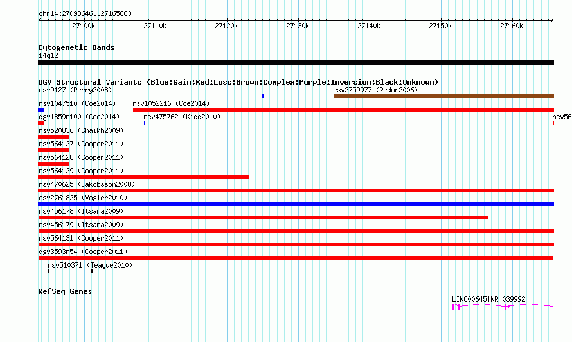Click the chr14:27093646..27165663 region label

click(x=85, y=14)
